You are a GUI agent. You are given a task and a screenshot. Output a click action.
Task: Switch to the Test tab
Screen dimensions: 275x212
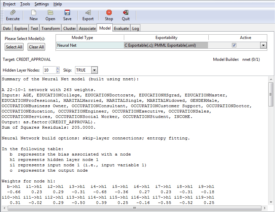34,28
